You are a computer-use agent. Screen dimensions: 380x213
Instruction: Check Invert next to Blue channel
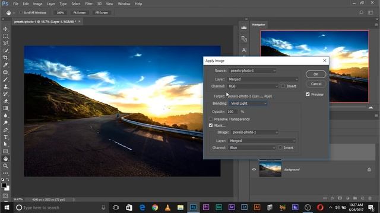point(280,147)
